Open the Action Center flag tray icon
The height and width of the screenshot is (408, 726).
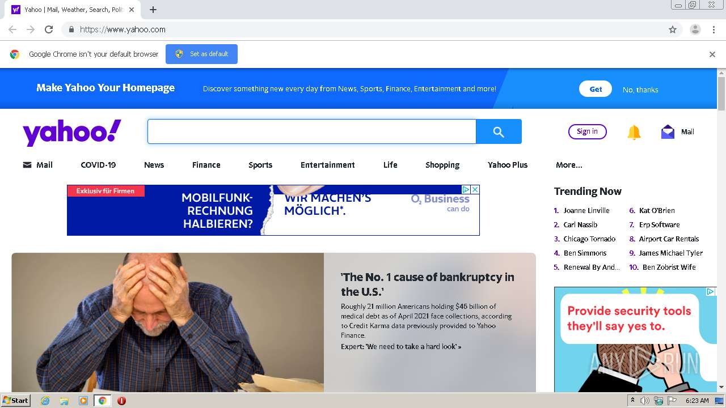(x=672, y=401)
